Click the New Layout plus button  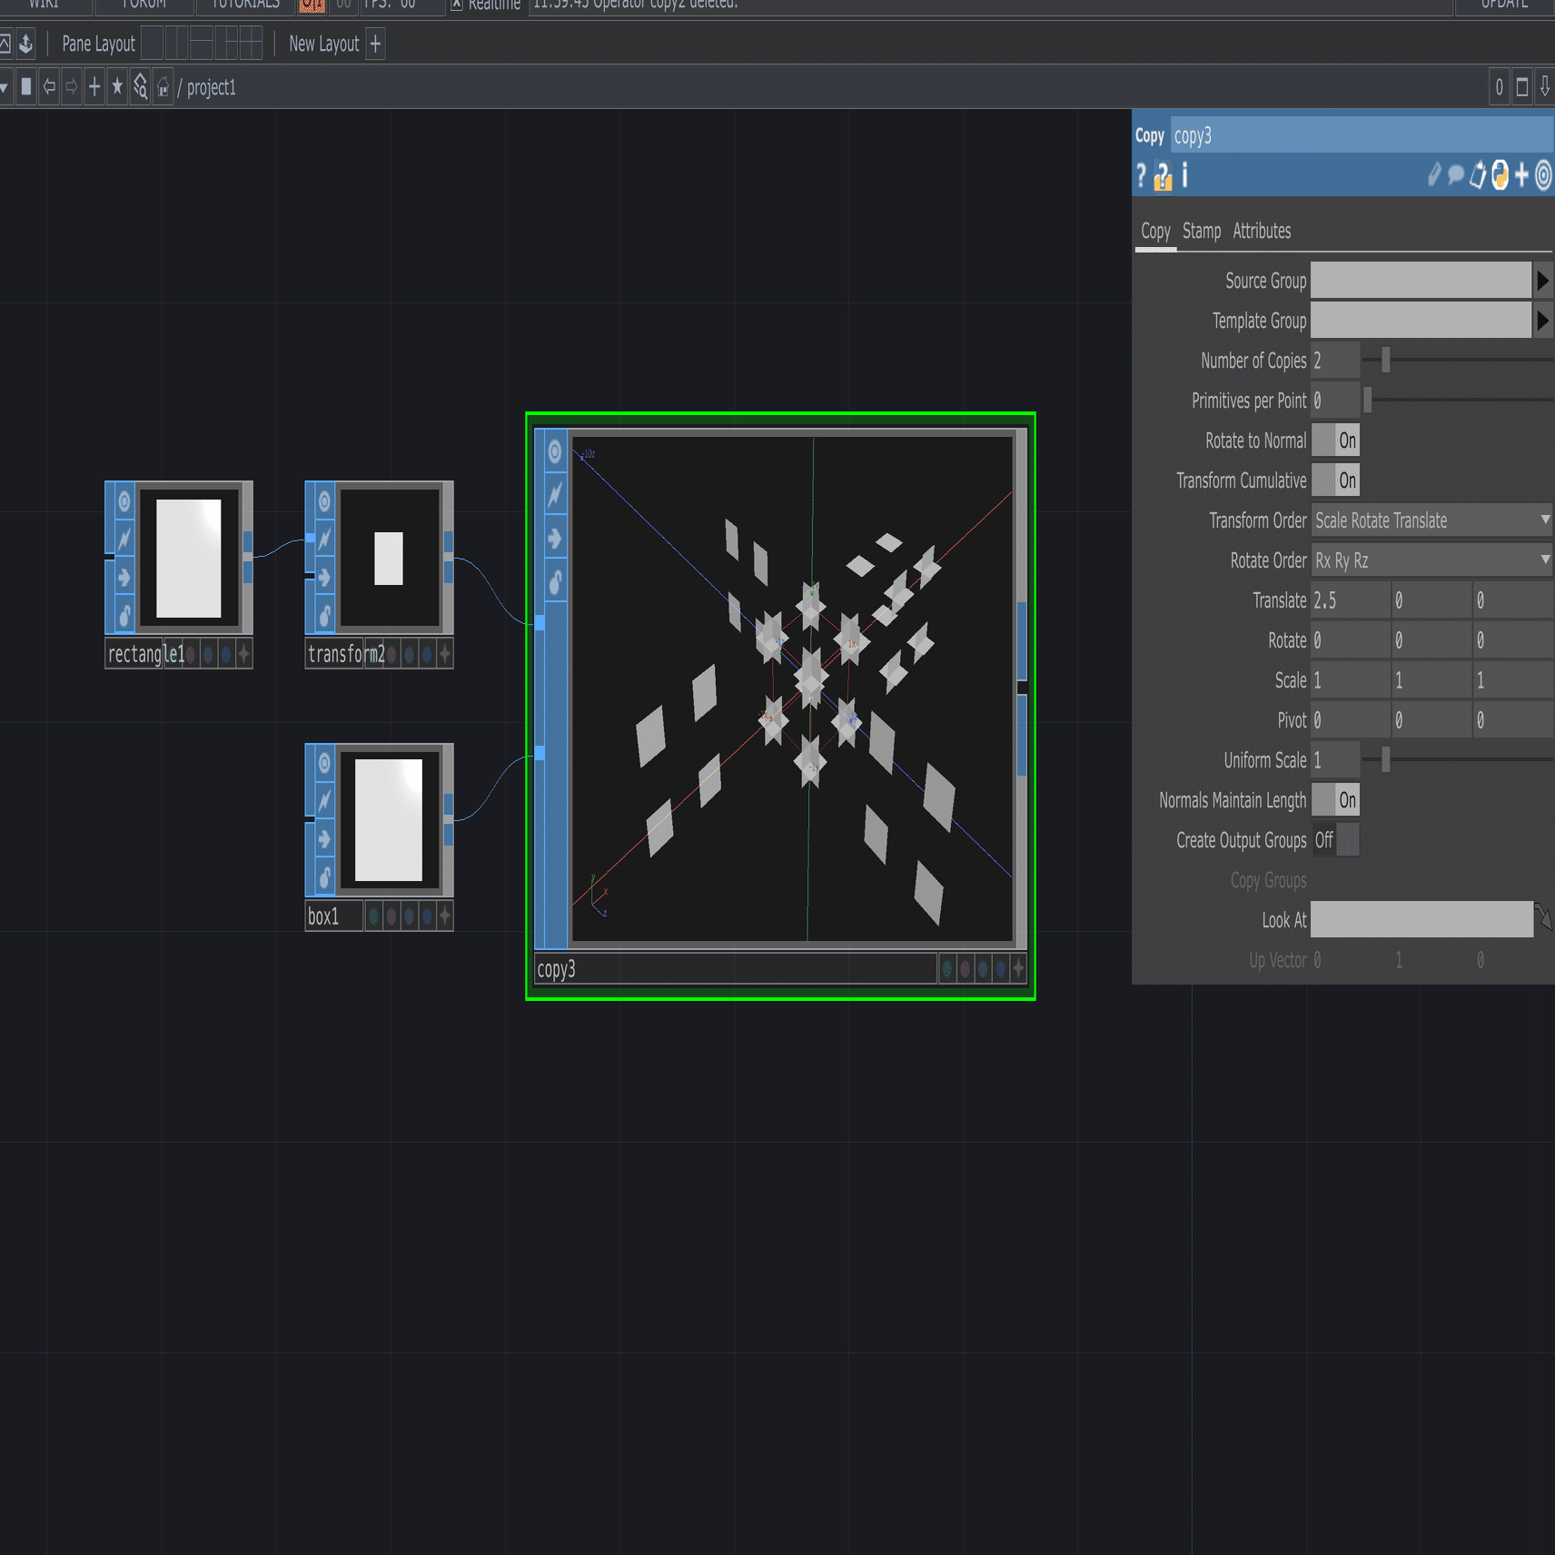(x=375, y=44)
